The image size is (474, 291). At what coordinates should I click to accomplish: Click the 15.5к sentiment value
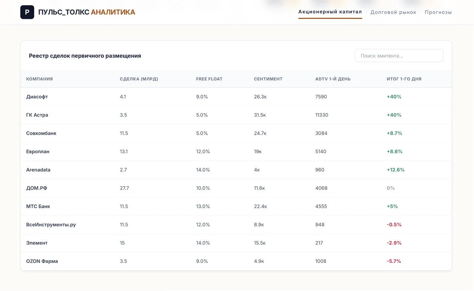pyautogui.click(x=260, y=243)
